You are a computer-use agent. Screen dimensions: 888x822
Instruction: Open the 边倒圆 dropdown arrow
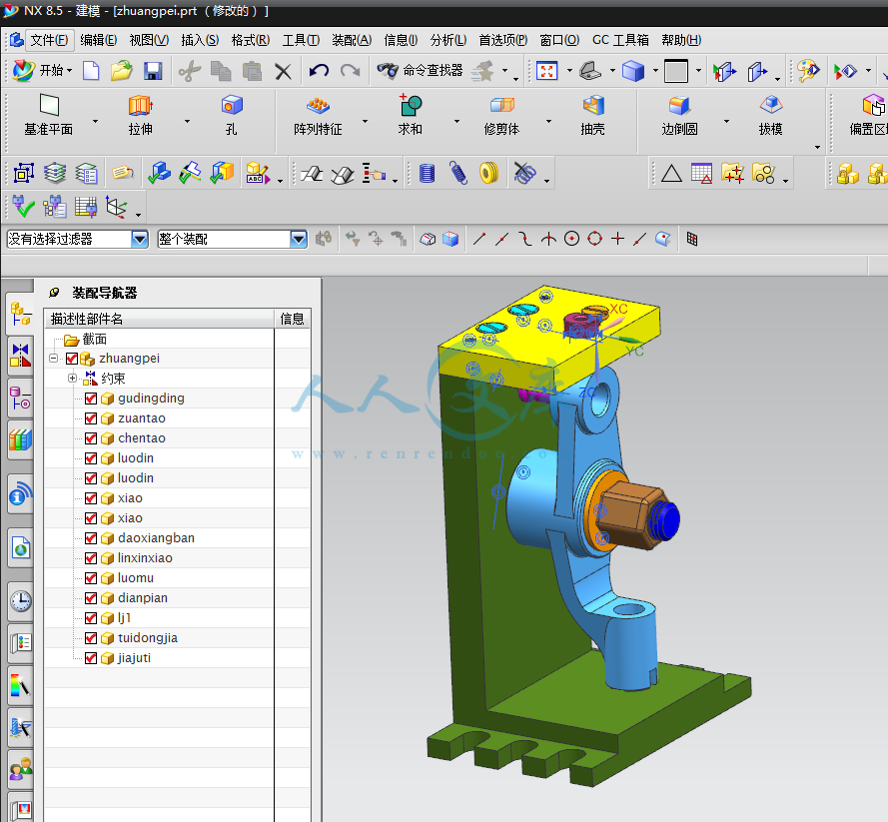[726, 121]
